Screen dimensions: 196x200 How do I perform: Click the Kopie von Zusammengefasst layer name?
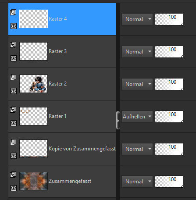82,149
